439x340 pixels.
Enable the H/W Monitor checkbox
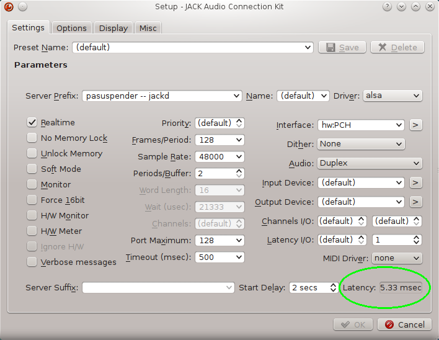pyautogui.click(x=32, y=216)
